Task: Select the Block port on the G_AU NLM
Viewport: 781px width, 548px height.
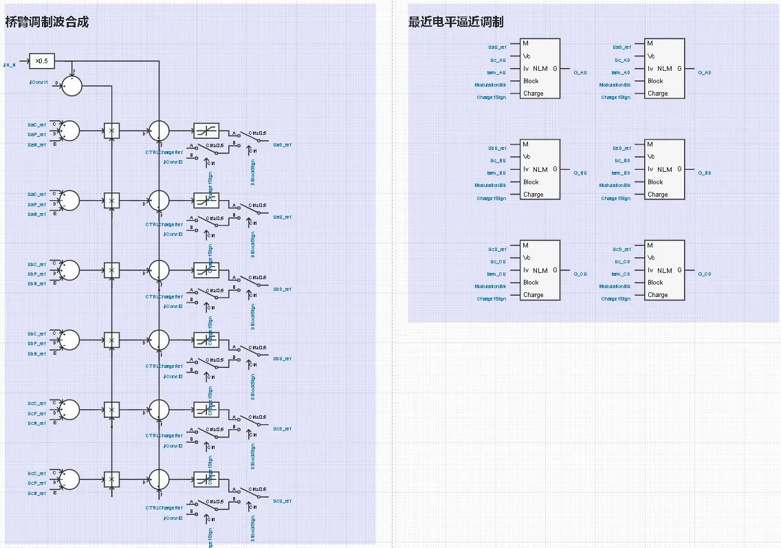Action: (531, 81)
